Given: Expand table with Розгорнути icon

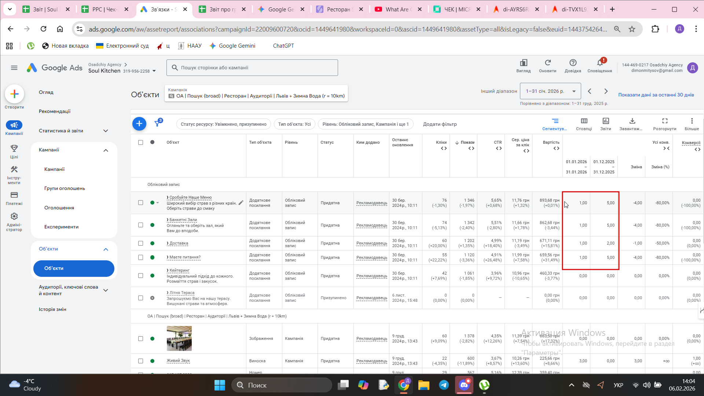Looking at the screenshot, I should coord(664,121).
